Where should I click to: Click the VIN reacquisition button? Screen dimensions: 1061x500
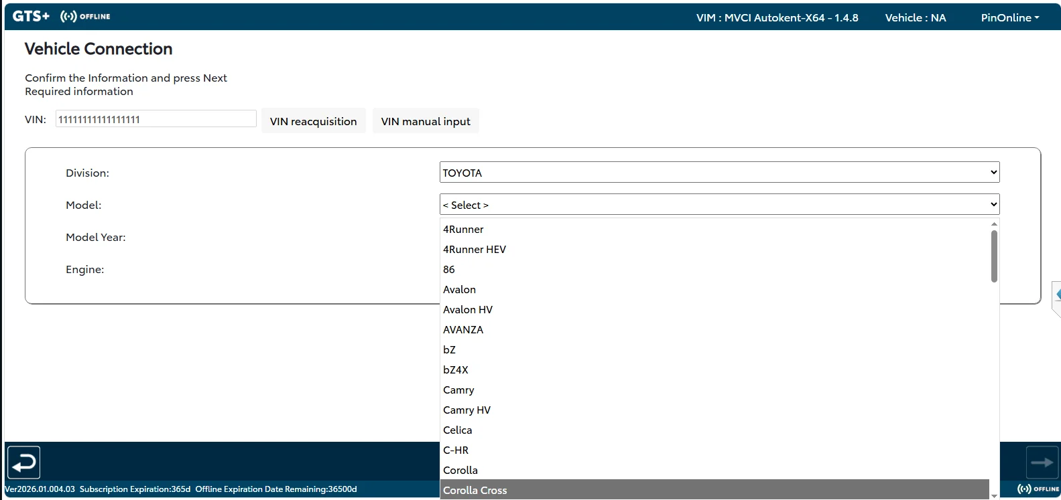click(314, 121)
